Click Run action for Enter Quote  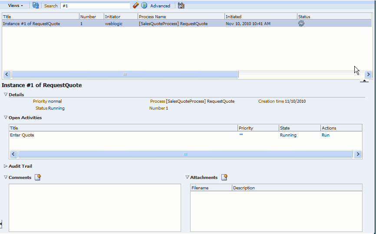point(325,135)
